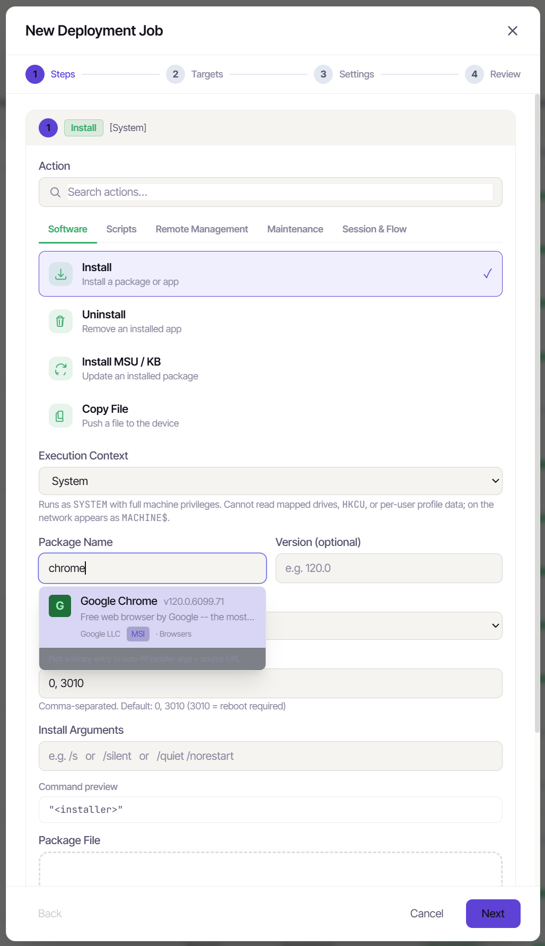
Task: Click the purple step number 1 badge
Action: pos(48,128)
